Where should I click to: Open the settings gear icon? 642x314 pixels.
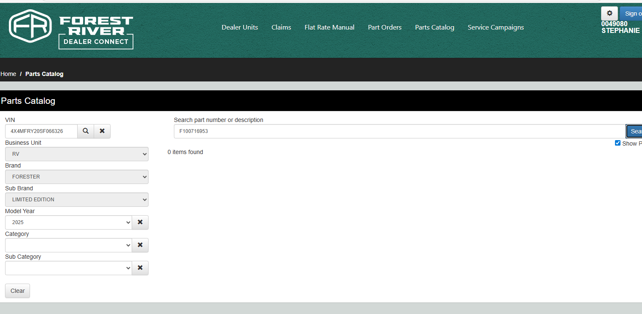[609, 14]
